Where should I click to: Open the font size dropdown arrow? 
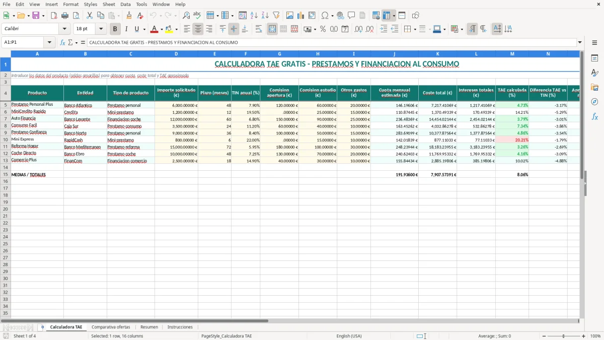click(101, 29)
